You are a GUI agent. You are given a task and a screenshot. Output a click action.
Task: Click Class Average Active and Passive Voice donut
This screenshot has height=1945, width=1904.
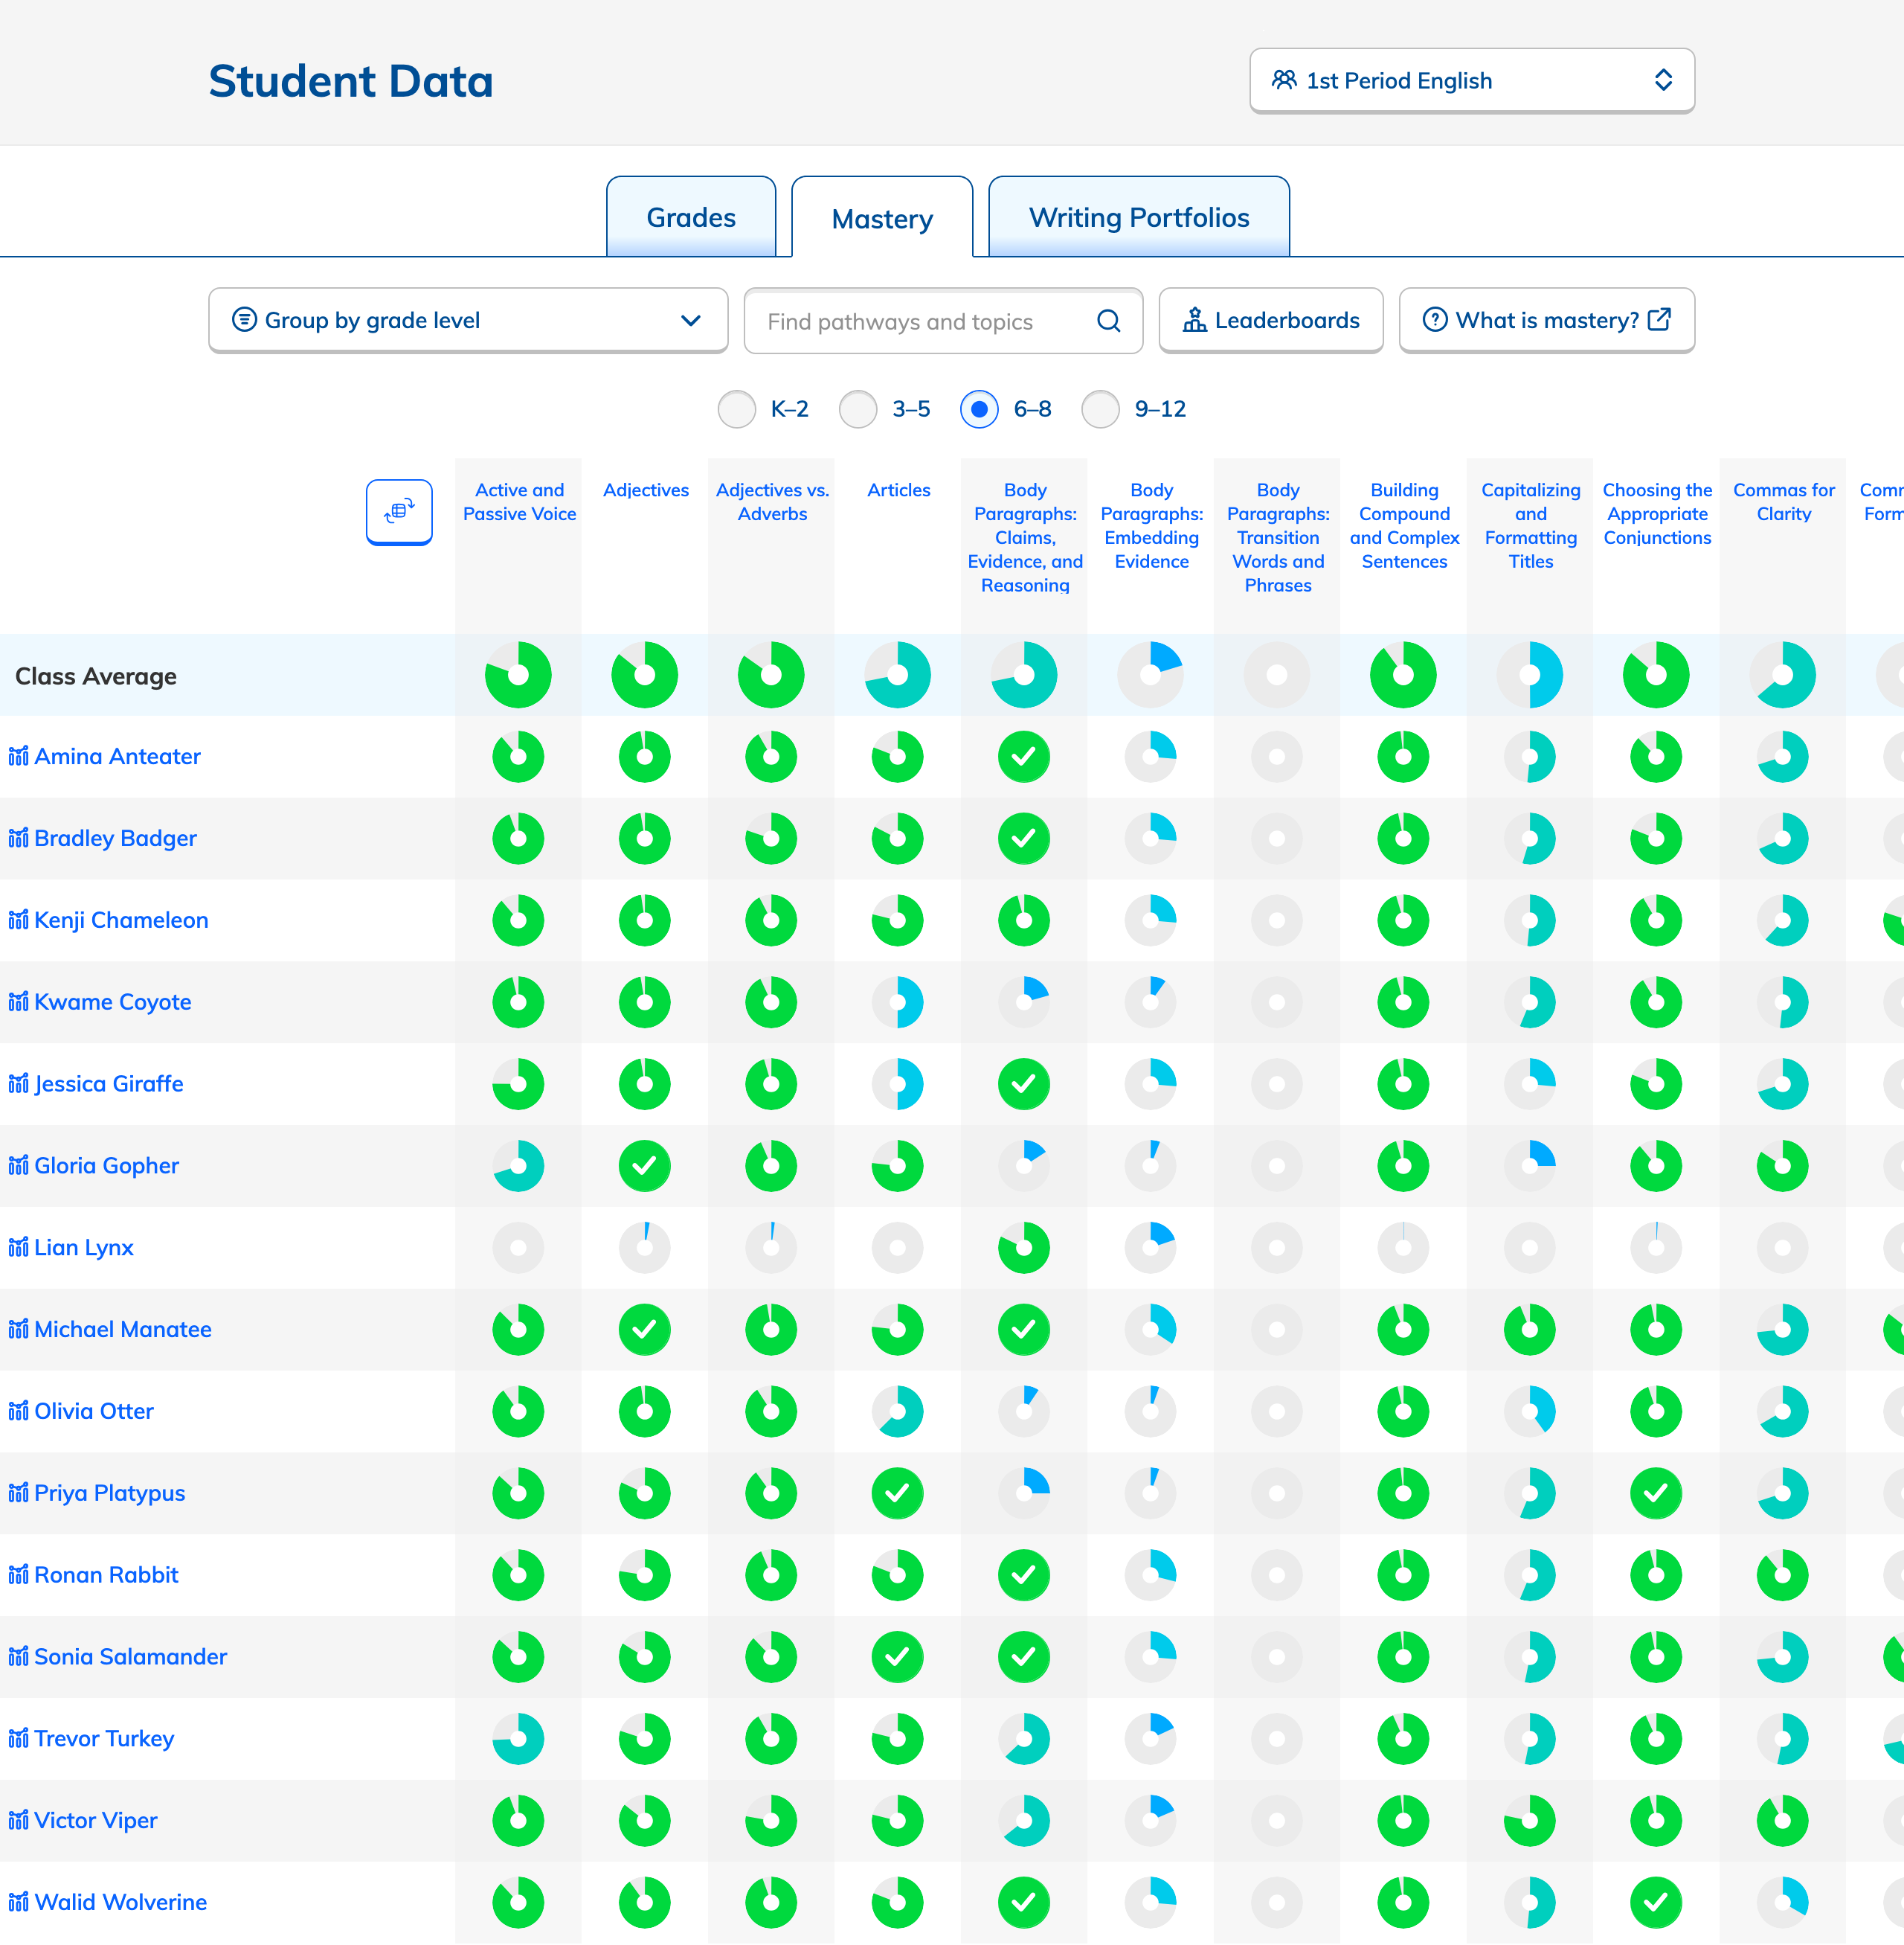pyautogui.click(x=518, y=676)
